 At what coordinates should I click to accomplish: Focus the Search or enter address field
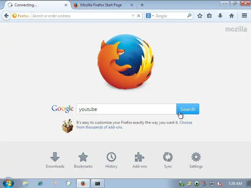point(81,16)
